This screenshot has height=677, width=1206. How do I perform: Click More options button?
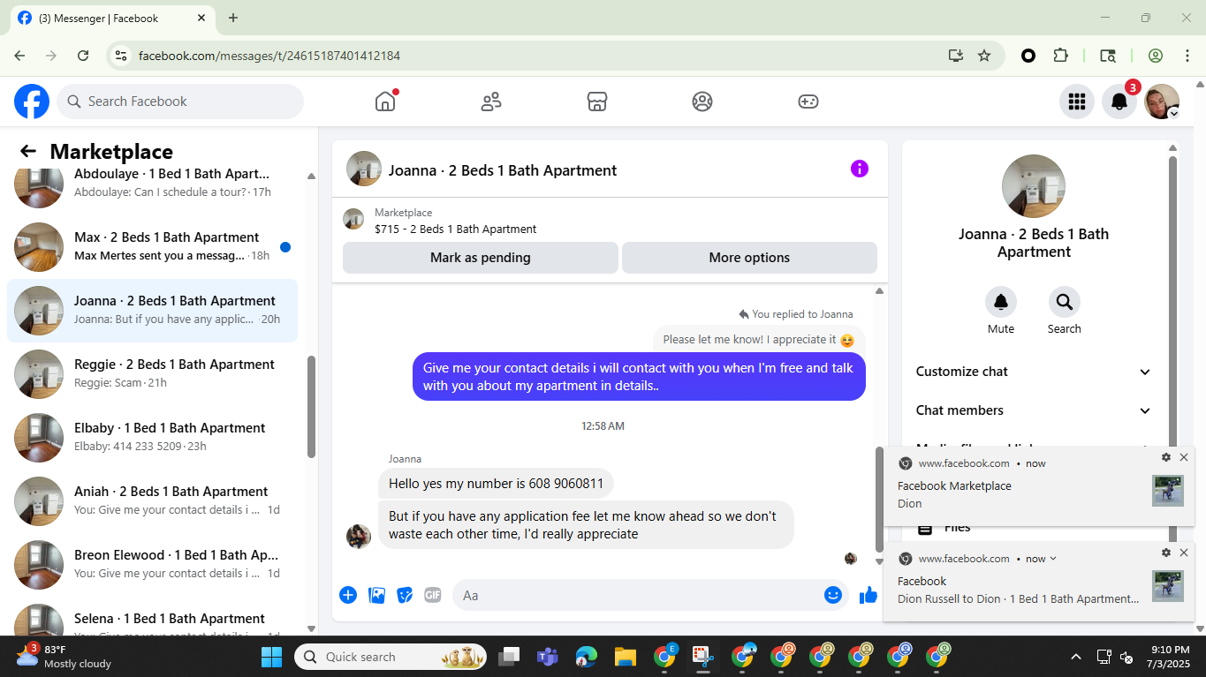749,258
